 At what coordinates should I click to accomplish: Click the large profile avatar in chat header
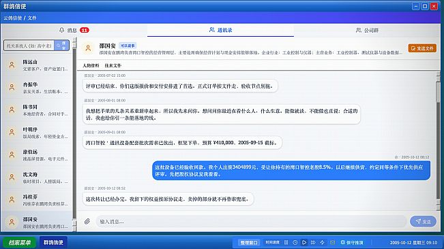pyautogui.click(x=88, y=48)
